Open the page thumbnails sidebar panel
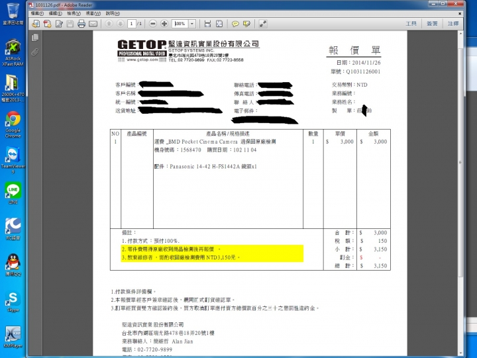 [35, 37]
